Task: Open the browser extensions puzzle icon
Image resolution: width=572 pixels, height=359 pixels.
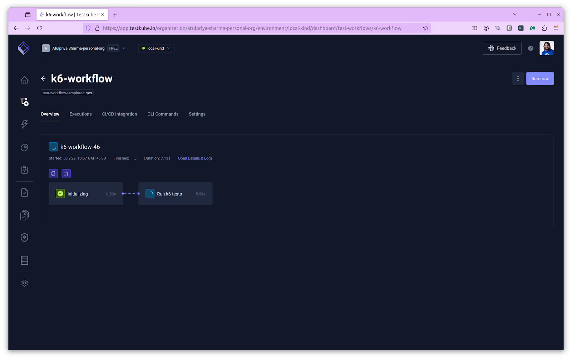Action: (544, 28)
